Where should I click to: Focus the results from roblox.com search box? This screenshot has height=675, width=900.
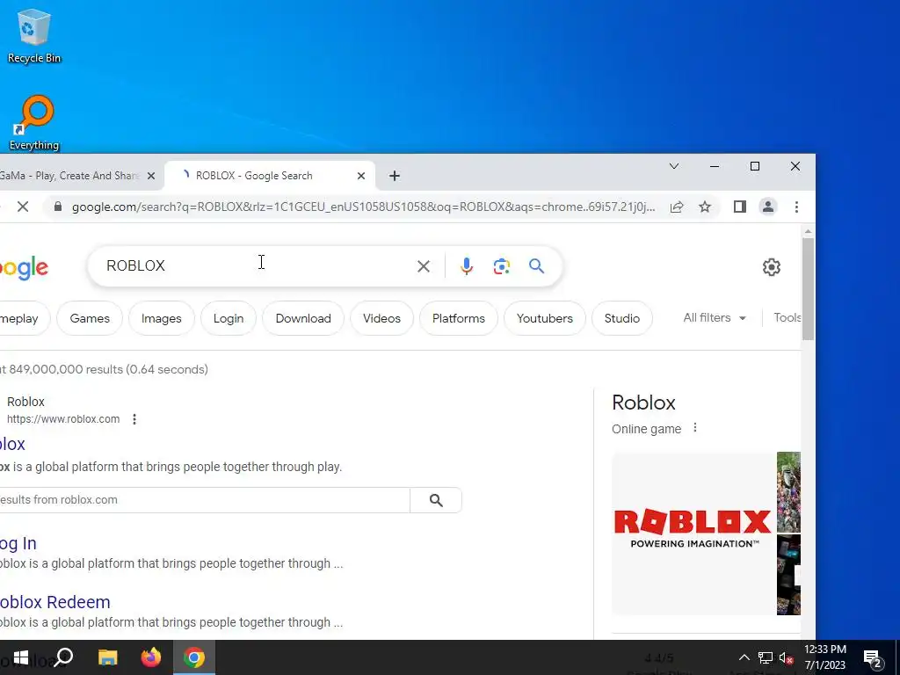coord(205,500)
